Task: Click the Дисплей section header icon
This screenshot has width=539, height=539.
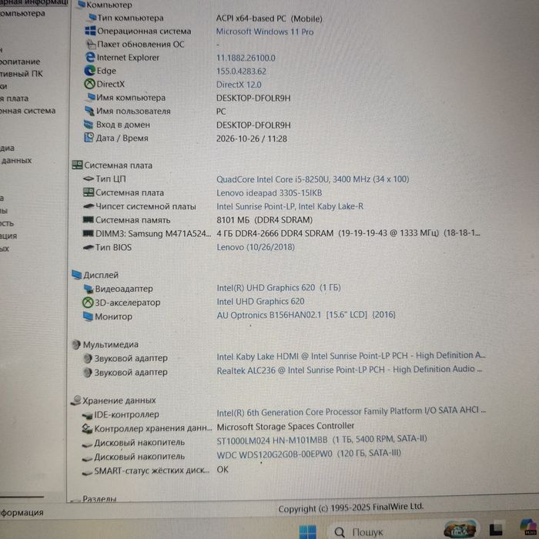Action: tap(77, 274)
